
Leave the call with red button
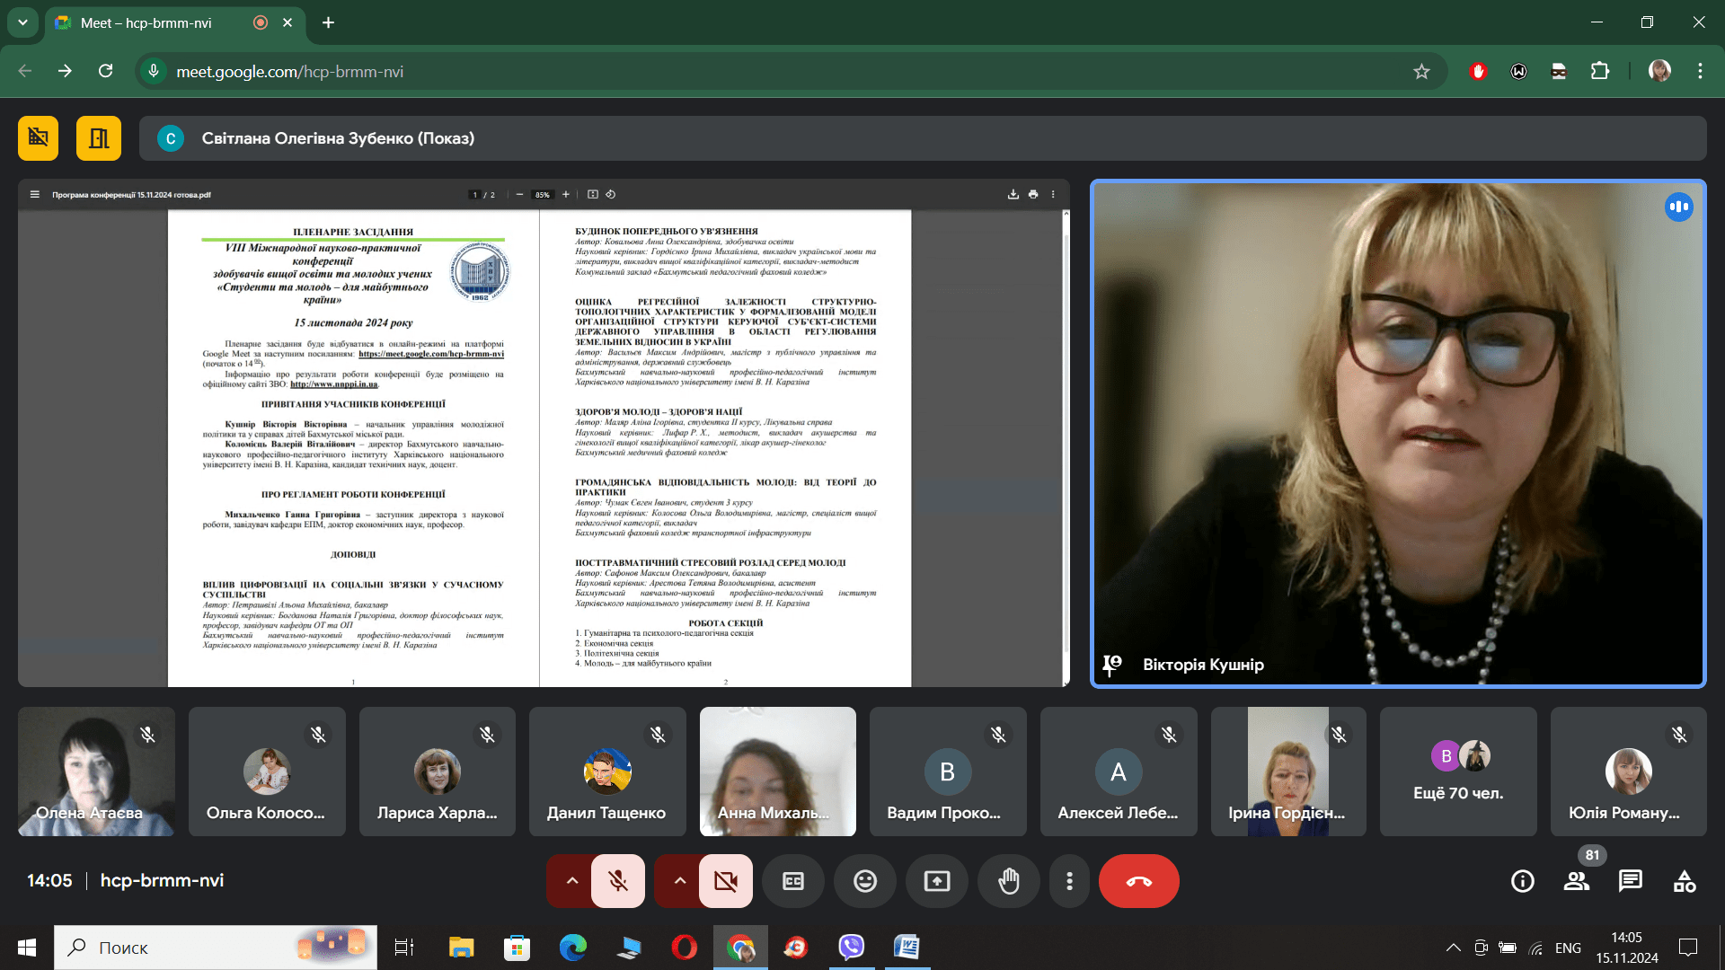click(x=1138, y=881)
